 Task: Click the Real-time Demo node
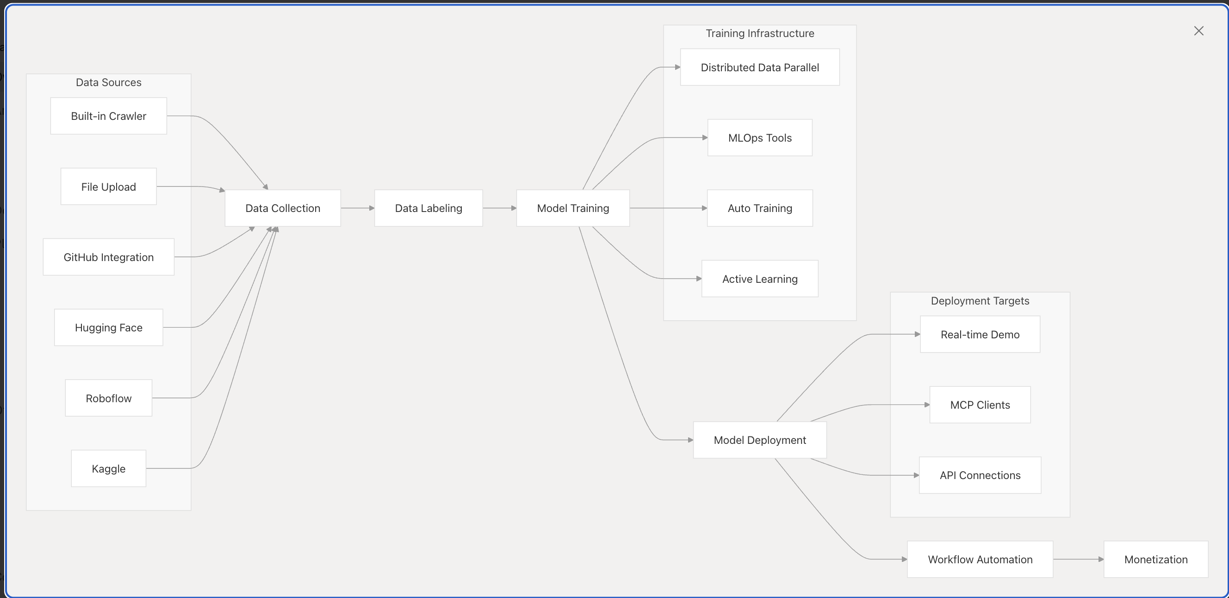(980, 335)
